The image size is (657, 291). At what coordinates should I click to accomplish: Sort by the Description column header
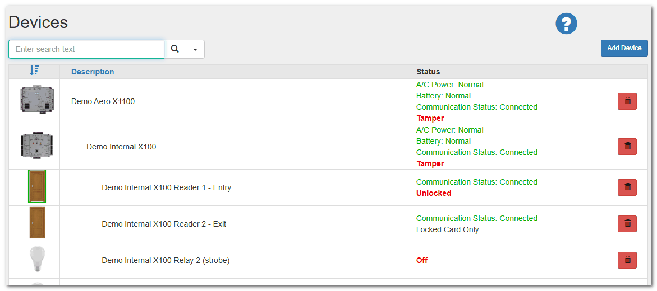[x=93, y=72]
